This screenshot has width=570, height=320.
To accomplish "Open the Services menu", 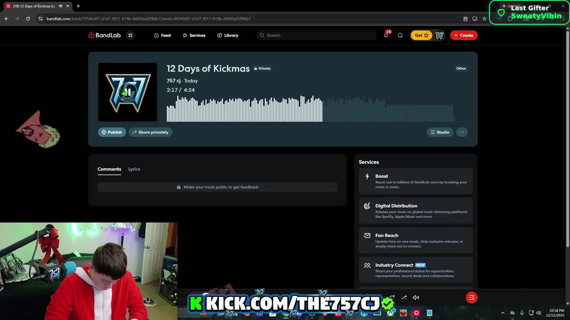I will [x=194, y=35].
